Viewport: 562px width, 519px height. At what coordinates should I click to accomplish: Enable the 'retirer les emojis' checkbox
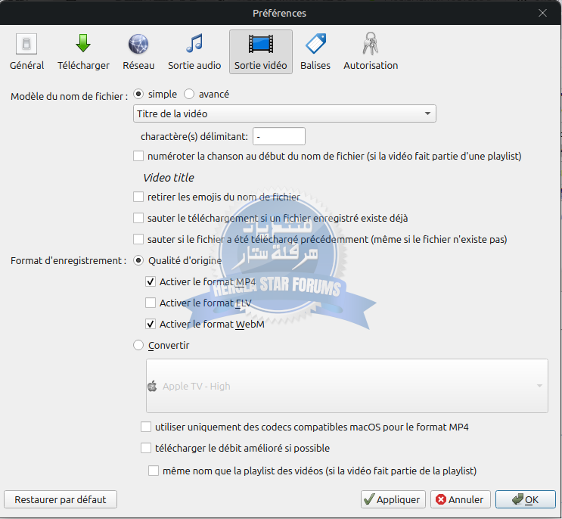[x=138, y=197]
